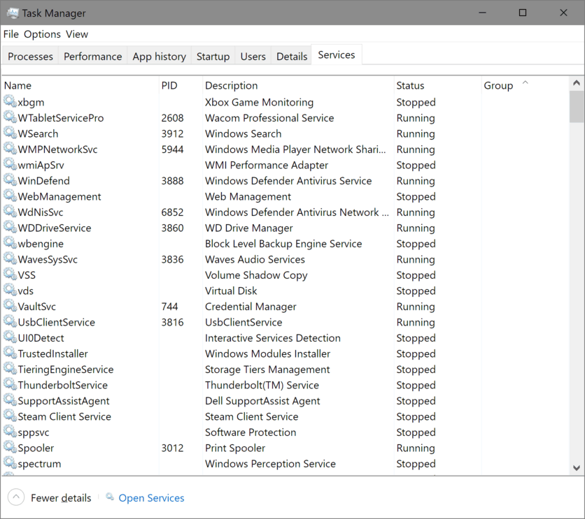Click the WebManagement service icon
Image resolution: width=585 pixels, height=519 pixels.
click(x=10, y=196)
